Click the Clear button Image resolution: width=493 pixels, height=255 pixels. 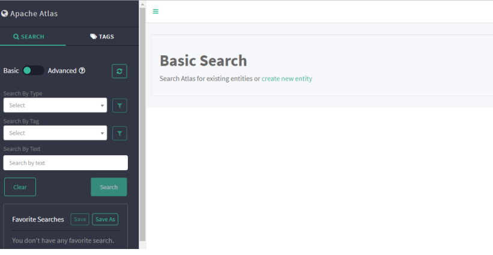(x=20, y=187)
